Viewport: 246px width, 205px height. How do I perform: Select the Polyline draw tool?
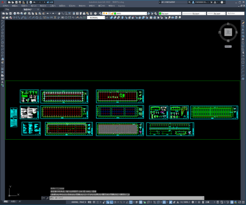(2, 29)
